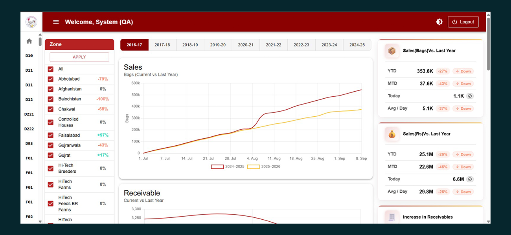Uncheck the All zones checkbox
Screen dimensions: 511x235
(x=51, y=69)
